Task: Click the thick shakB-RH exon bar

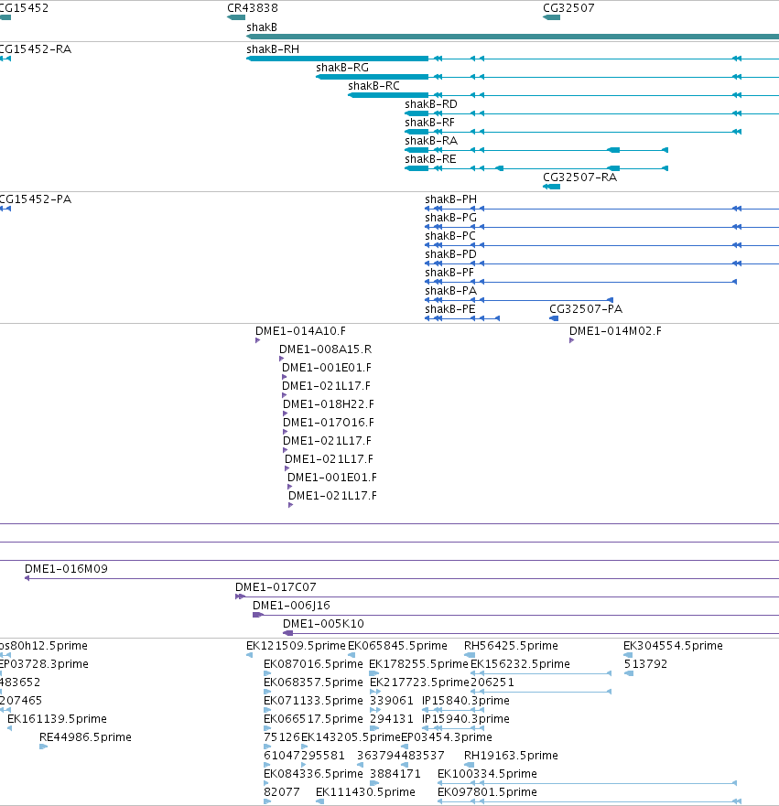Action: [x=337, y=59]
